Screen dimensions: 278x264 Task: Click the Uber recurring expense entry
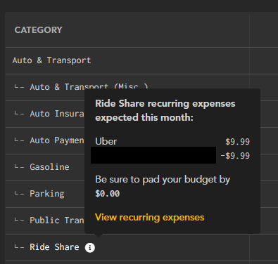click(106, 141)
